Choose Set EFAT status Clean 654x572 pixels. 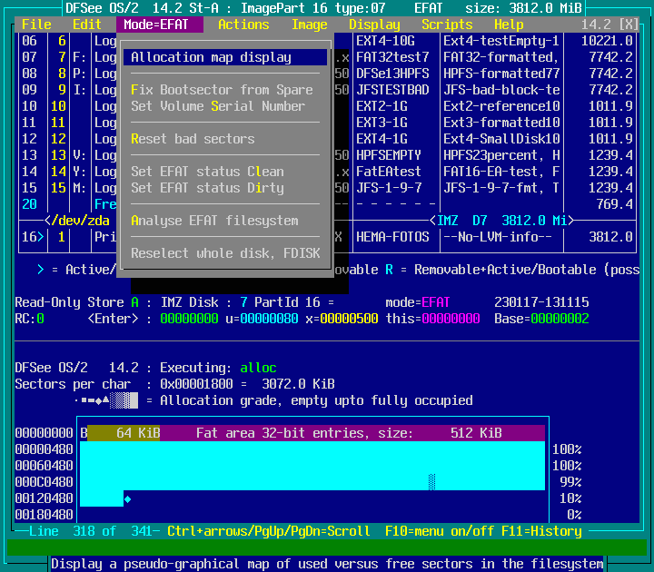pos(207,172)
